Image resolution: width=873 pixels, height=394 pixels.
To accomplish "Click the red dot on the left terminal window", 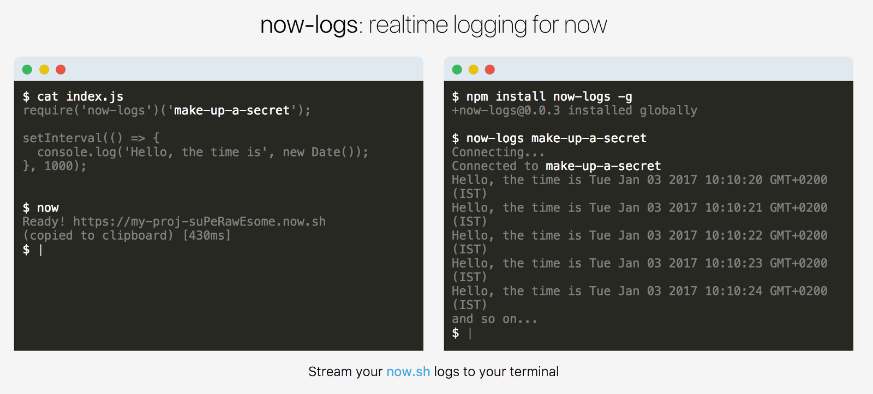I will click(61, 69).
